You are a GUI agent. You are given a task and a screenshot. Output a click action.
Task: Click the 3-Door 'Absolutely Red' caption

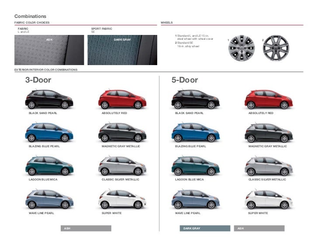[114, 113]
